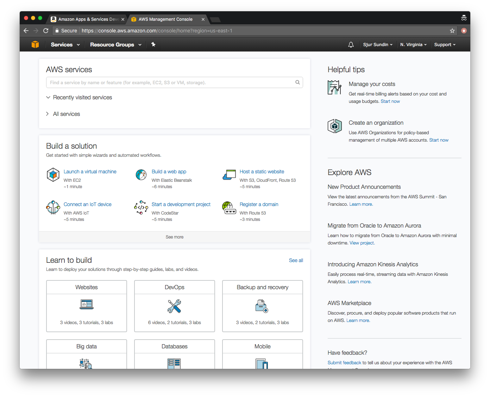Open the Support dropdown menu
The image size is (490, 397).
pyautogui.click(x=445, y=45)
